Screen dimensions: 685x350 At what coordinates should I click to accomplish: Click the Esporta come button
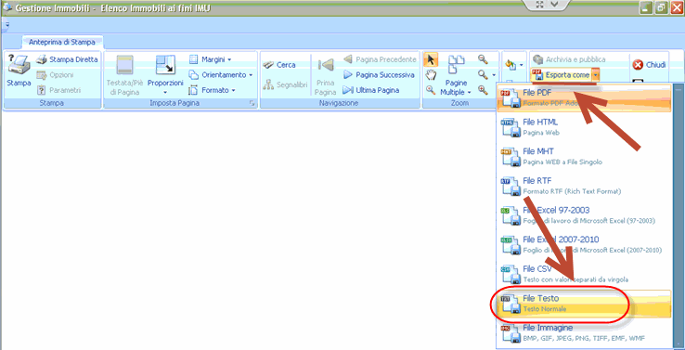pos(562,75)
